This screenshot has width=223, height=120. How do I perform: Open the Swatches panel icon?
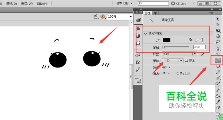[x=138, y=28]
